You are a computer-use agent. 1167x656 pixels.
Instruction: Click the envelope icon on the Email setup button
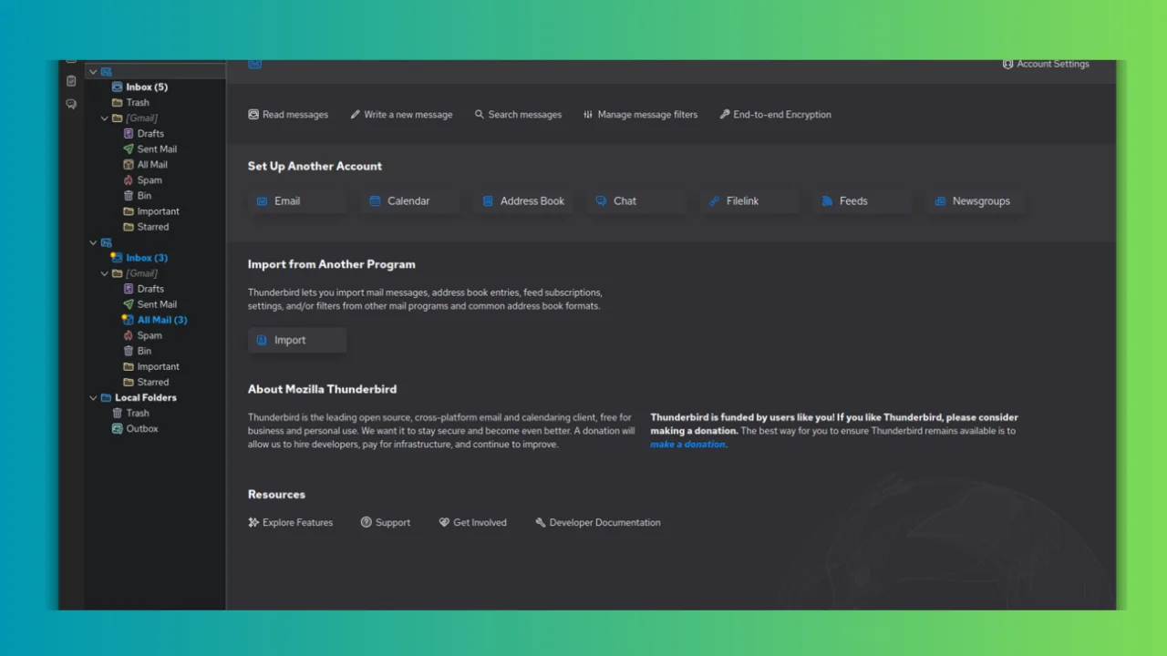(262, 201)
